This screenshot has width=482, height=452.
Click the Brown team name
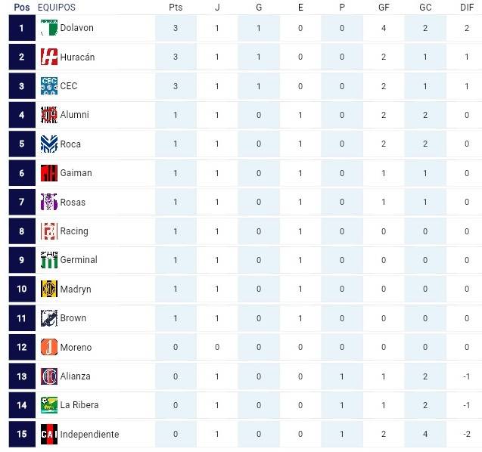(x=73, y=317)
